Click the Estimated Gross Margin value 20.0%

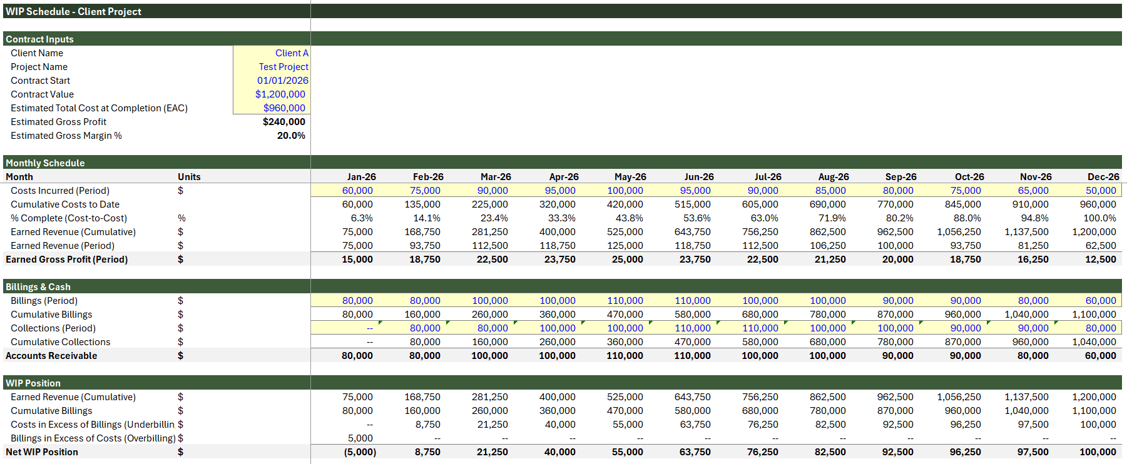[x=291, y=136]
